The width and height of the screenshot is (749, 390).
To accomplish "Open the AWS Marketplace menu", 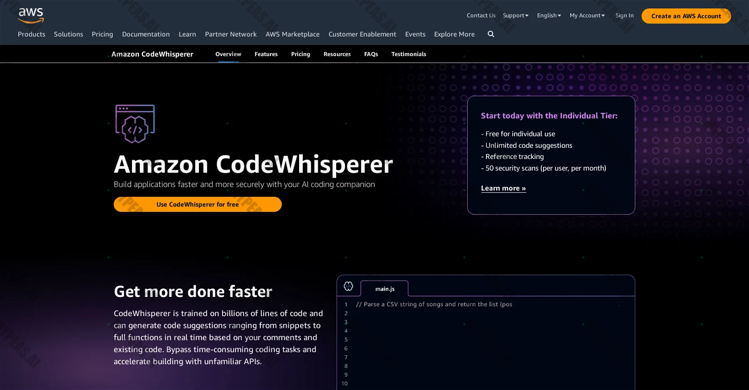I will coord(293,34).
